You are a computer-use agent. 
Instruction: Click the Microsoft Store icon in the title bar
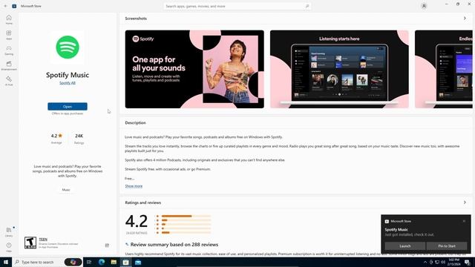[x=14, y=6]
